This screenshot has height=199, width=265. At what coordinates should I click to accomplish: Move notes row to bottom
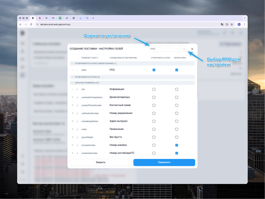click(77, 129)
